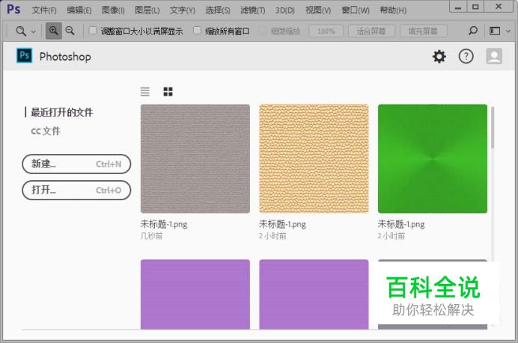Open the green radial pattern thumbnail
Image resolution: width=518 pixels, height=343 pixels.
pyautogui.click(x=432, y=158)
